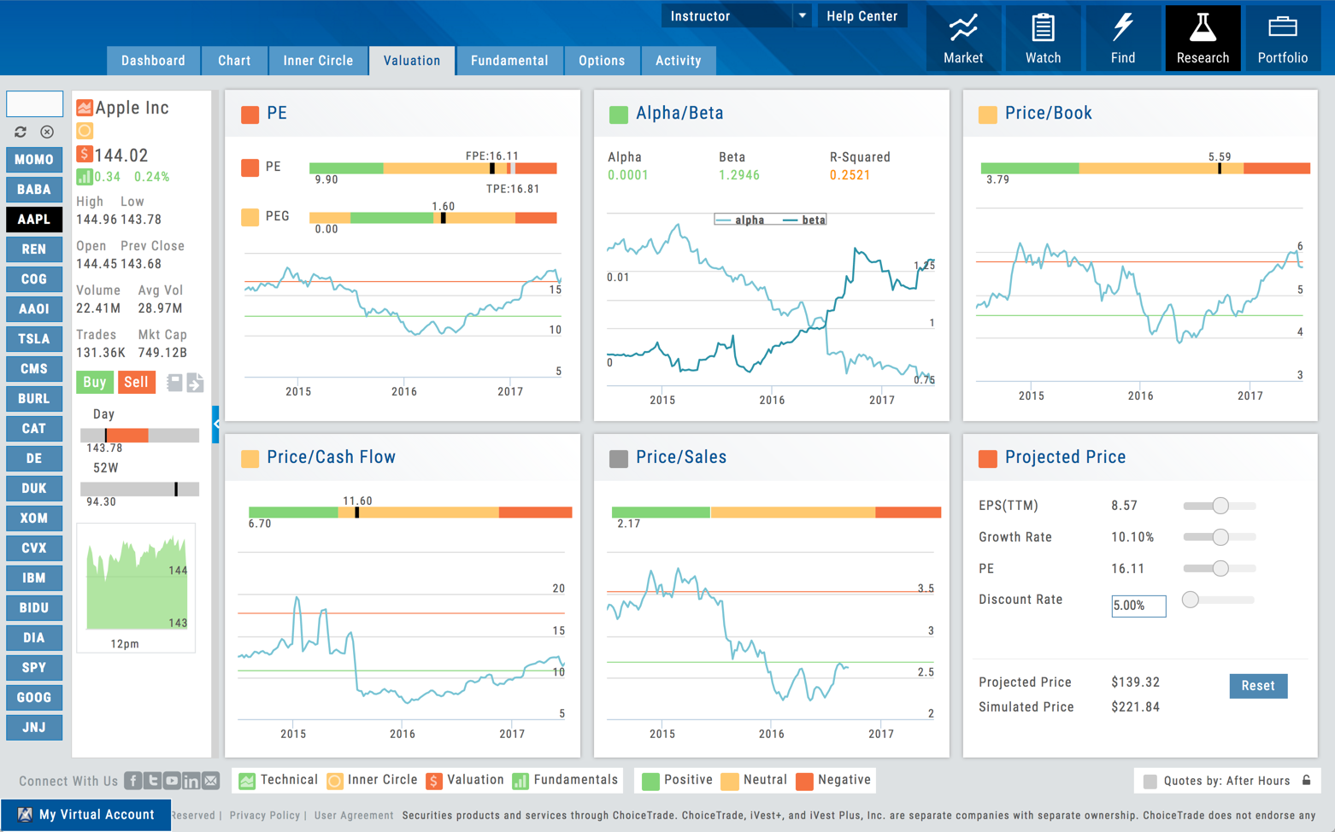
Task: Open the Market section icon
Action: coord(963,28)
